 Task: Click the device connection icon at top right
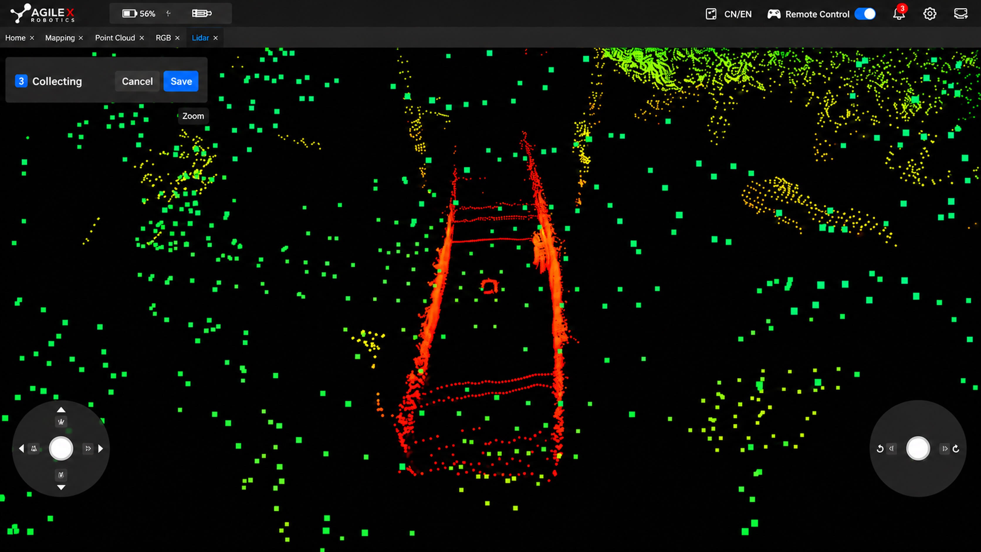960,14
